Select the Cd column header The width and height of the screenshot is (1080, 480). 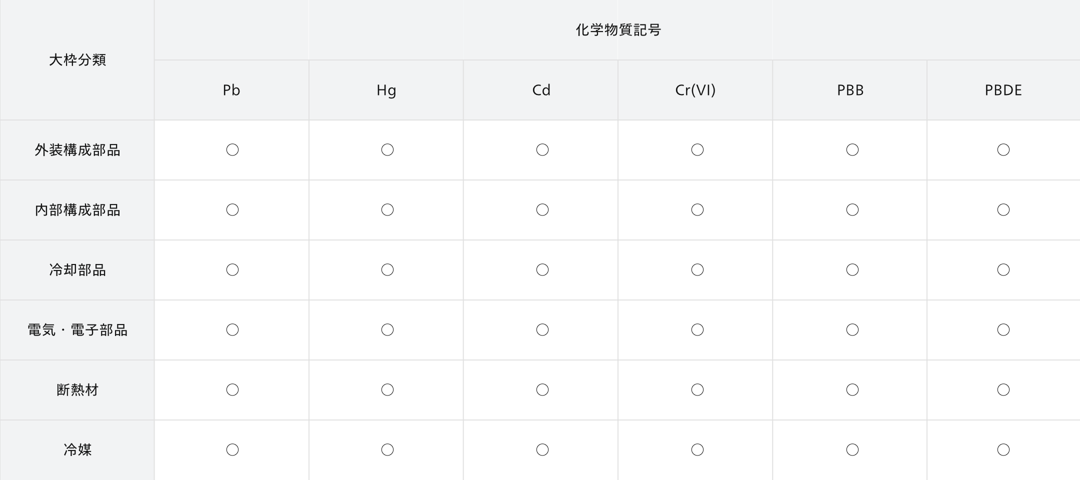(541, 90)
